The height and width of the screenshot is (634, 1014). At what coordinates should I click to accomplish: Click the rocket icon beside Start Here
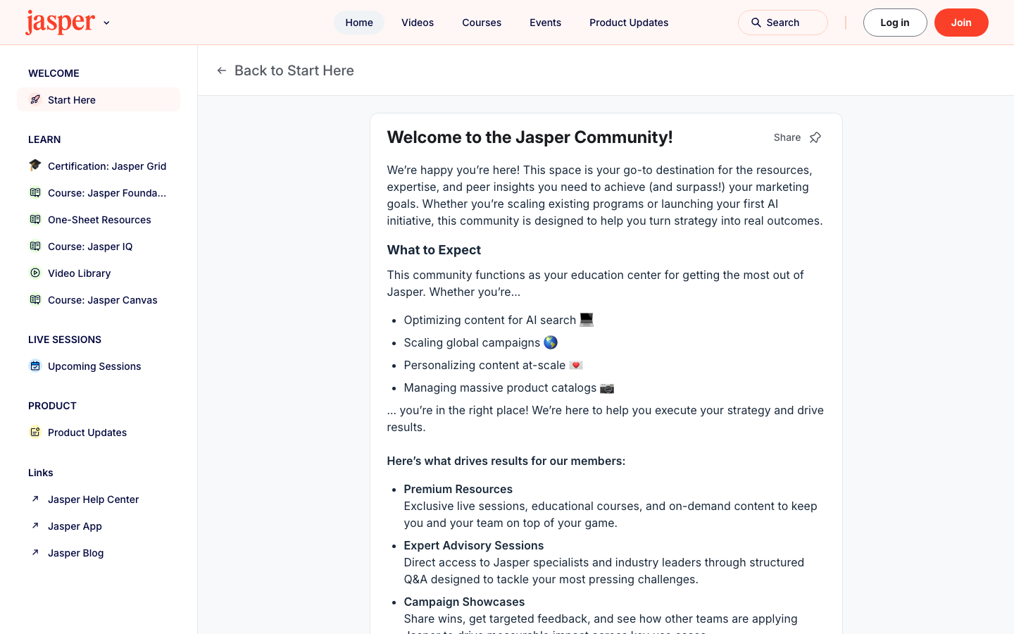35,99
